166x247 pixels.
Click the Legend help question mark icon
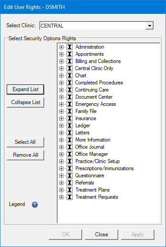pos(35,205)
